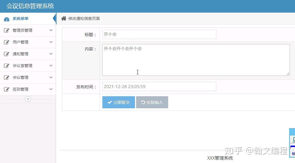
Task: Click the edit icon beside 通知管理
Action: [x=7, y=54]
